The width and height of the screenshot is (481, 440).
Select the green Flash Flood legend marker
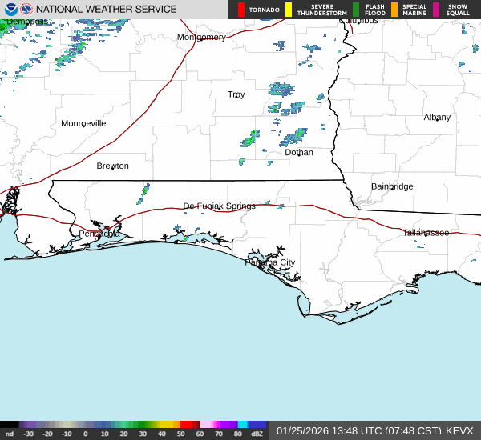356,10
